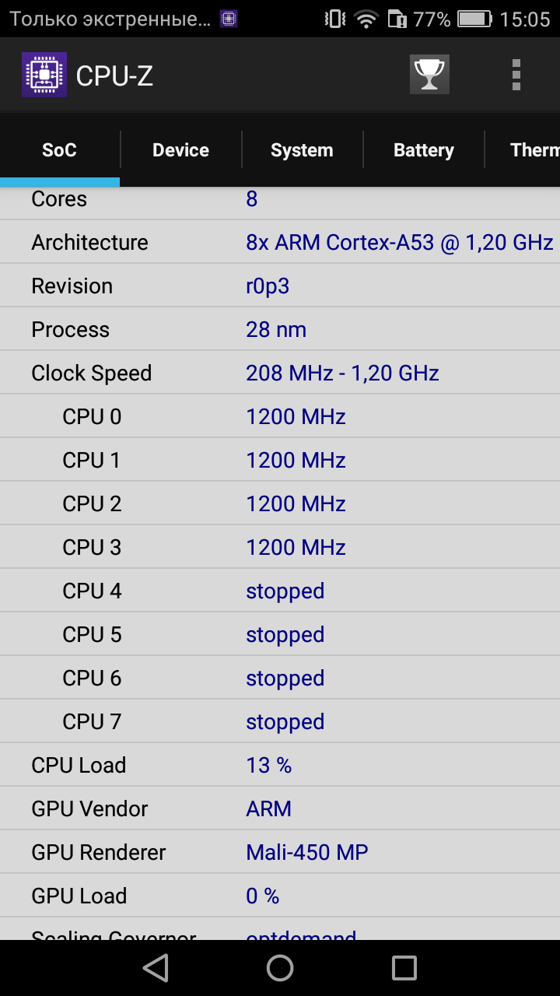The height and width of the screenshot is (996, 560).
Task: Tap the Architecture row
Action: (280, 242)
